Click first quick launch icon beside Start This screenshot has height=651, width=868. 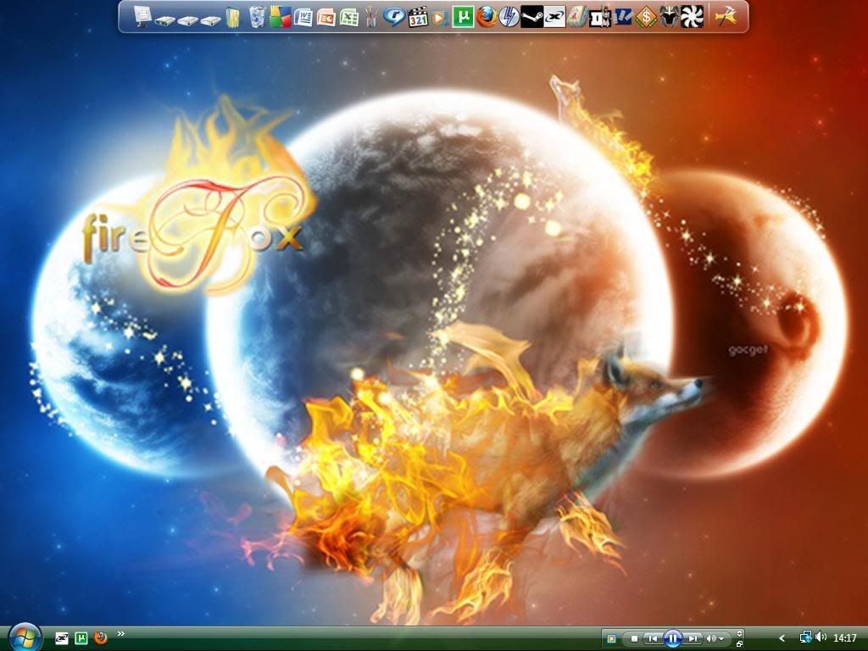61,638
